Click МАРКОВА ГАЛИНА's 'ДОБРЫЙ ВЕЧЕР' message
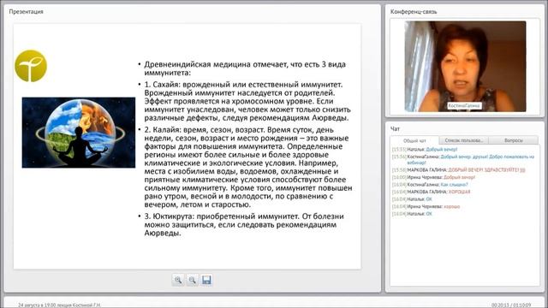The width and height of the screenshot is (548, 308). (459, 170)
